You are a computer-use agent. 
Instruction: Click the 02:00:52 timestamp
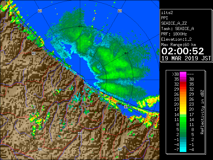pos(183,51)
